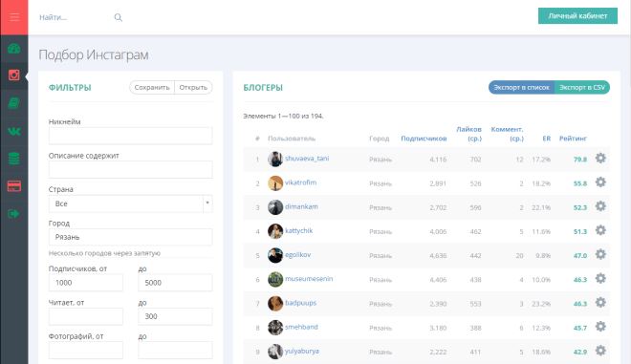Click the Личный кабинет button
This screenshot has height=364, width=631.
(577, 16)
